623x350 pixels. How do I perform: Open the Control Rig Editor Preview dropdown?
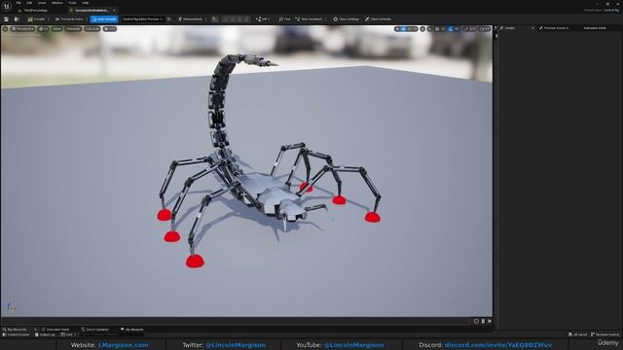tap(142, 19)
